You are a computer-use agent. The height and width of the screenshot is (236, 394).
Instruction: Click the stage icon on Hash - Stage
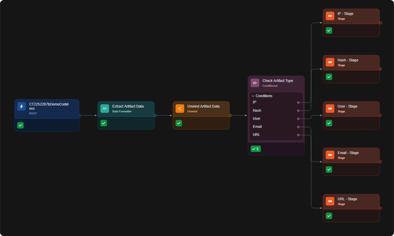330,62
